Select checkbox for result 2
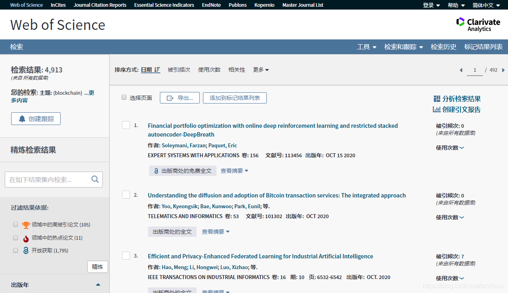This screenshot has height=293, width=508. pyautogui.click(x=126, y=195)
